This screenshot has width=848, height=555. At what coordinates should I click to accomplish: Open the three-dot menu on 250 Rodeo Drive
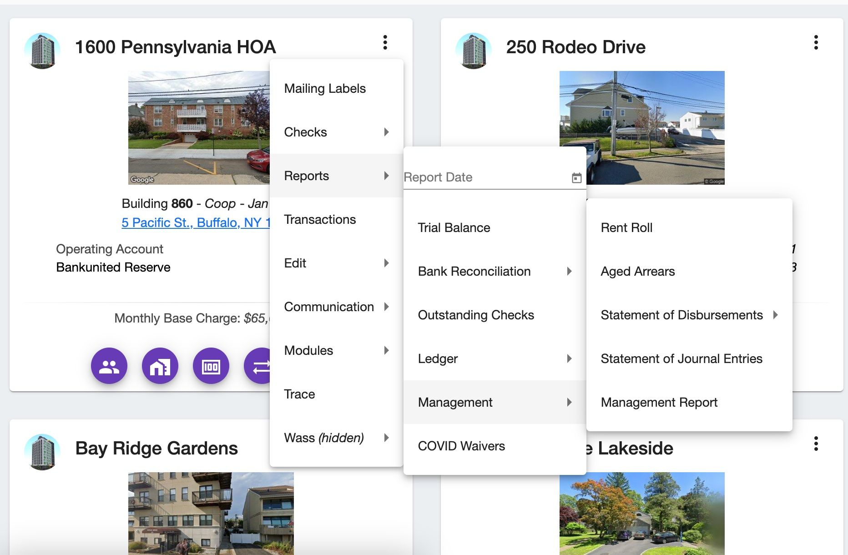(x=816, y=43)
